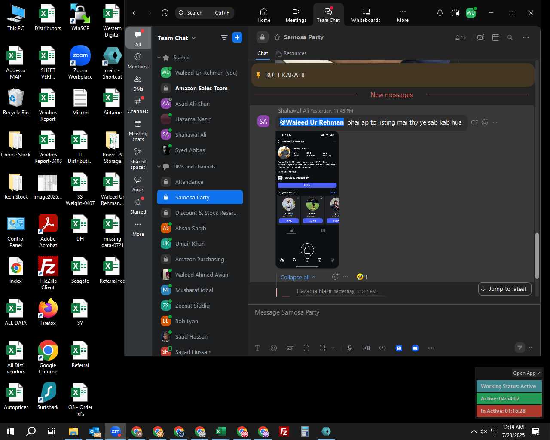Open Starred in left sidebar

click(138, 206)
